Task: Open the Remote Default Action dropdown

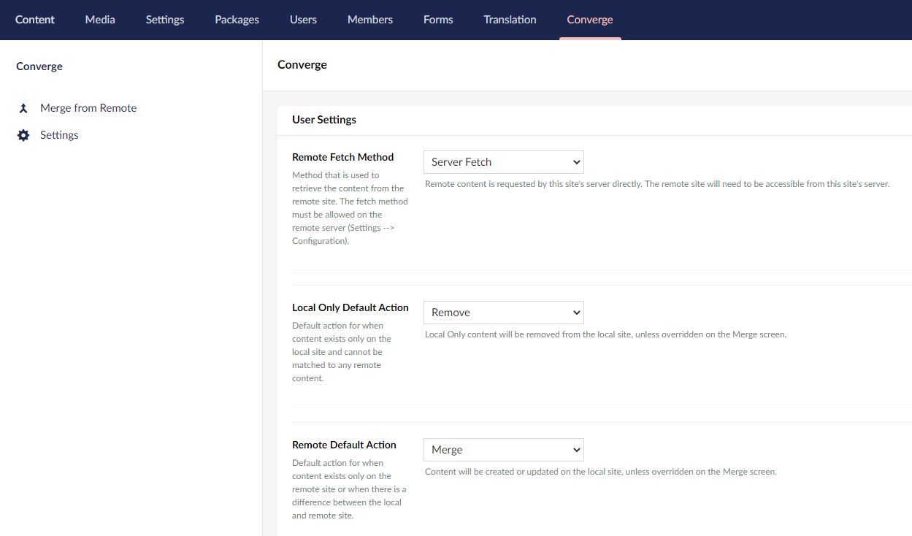Action: 504,450
